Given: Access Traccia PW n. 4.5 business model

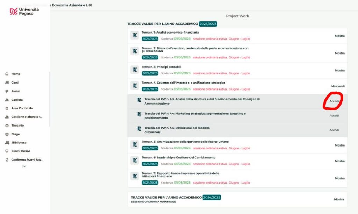Looking at the screenshot, I should 334,130.
